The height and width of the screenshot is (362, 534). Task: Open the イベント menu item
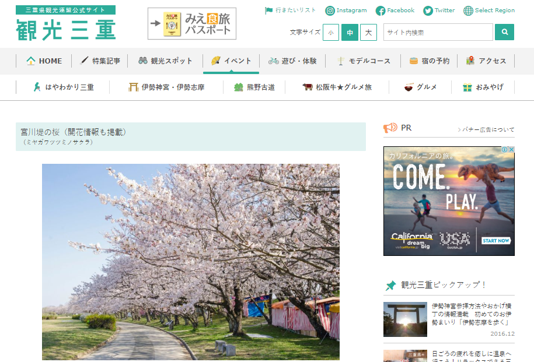pos(231,61)
